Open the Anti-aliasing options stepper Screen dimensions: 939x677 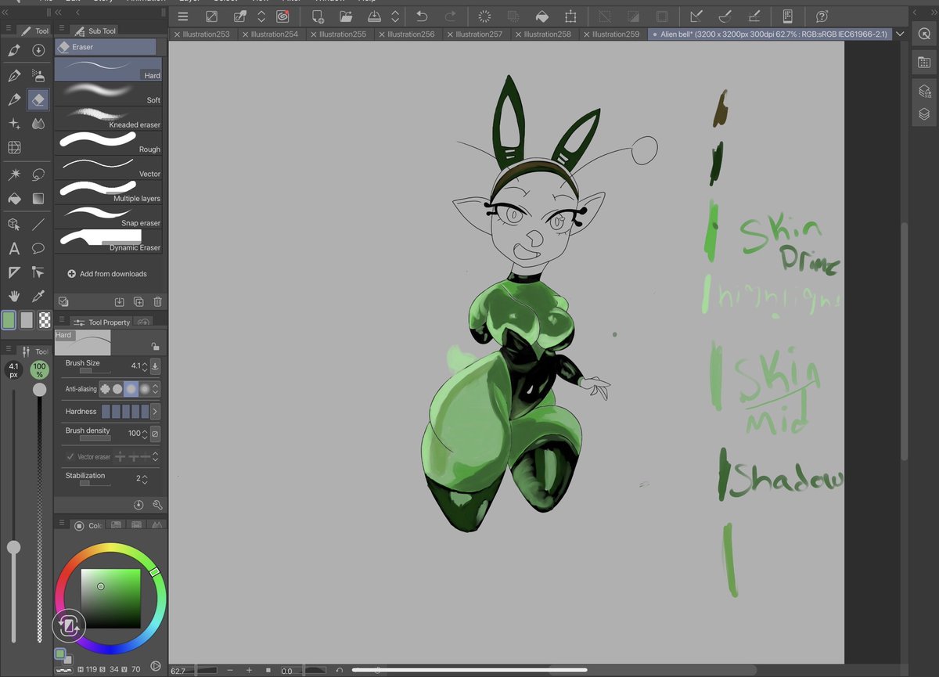[x=156, y=388]
